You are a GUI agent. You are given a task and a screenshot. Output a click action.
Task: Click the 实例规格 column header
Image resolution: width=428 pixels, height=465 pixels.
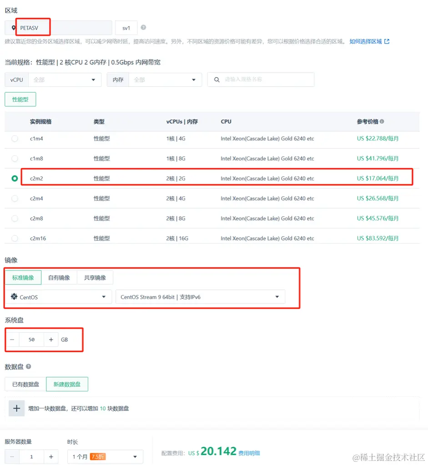coord(40,121)
